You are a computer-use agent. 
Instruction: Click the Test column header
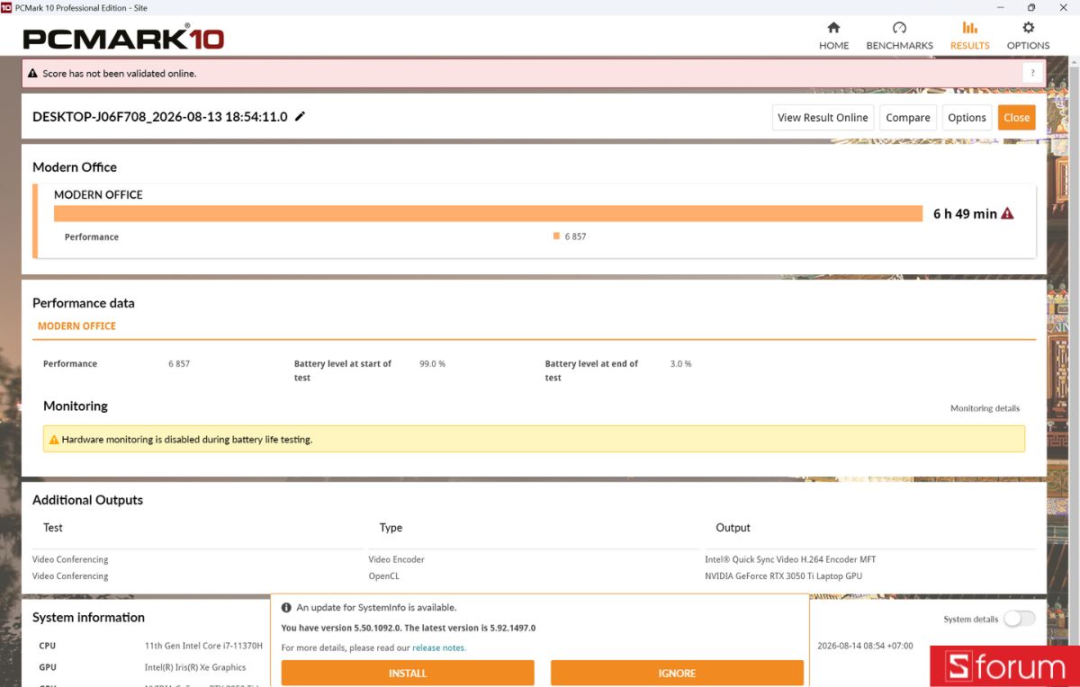53,528
